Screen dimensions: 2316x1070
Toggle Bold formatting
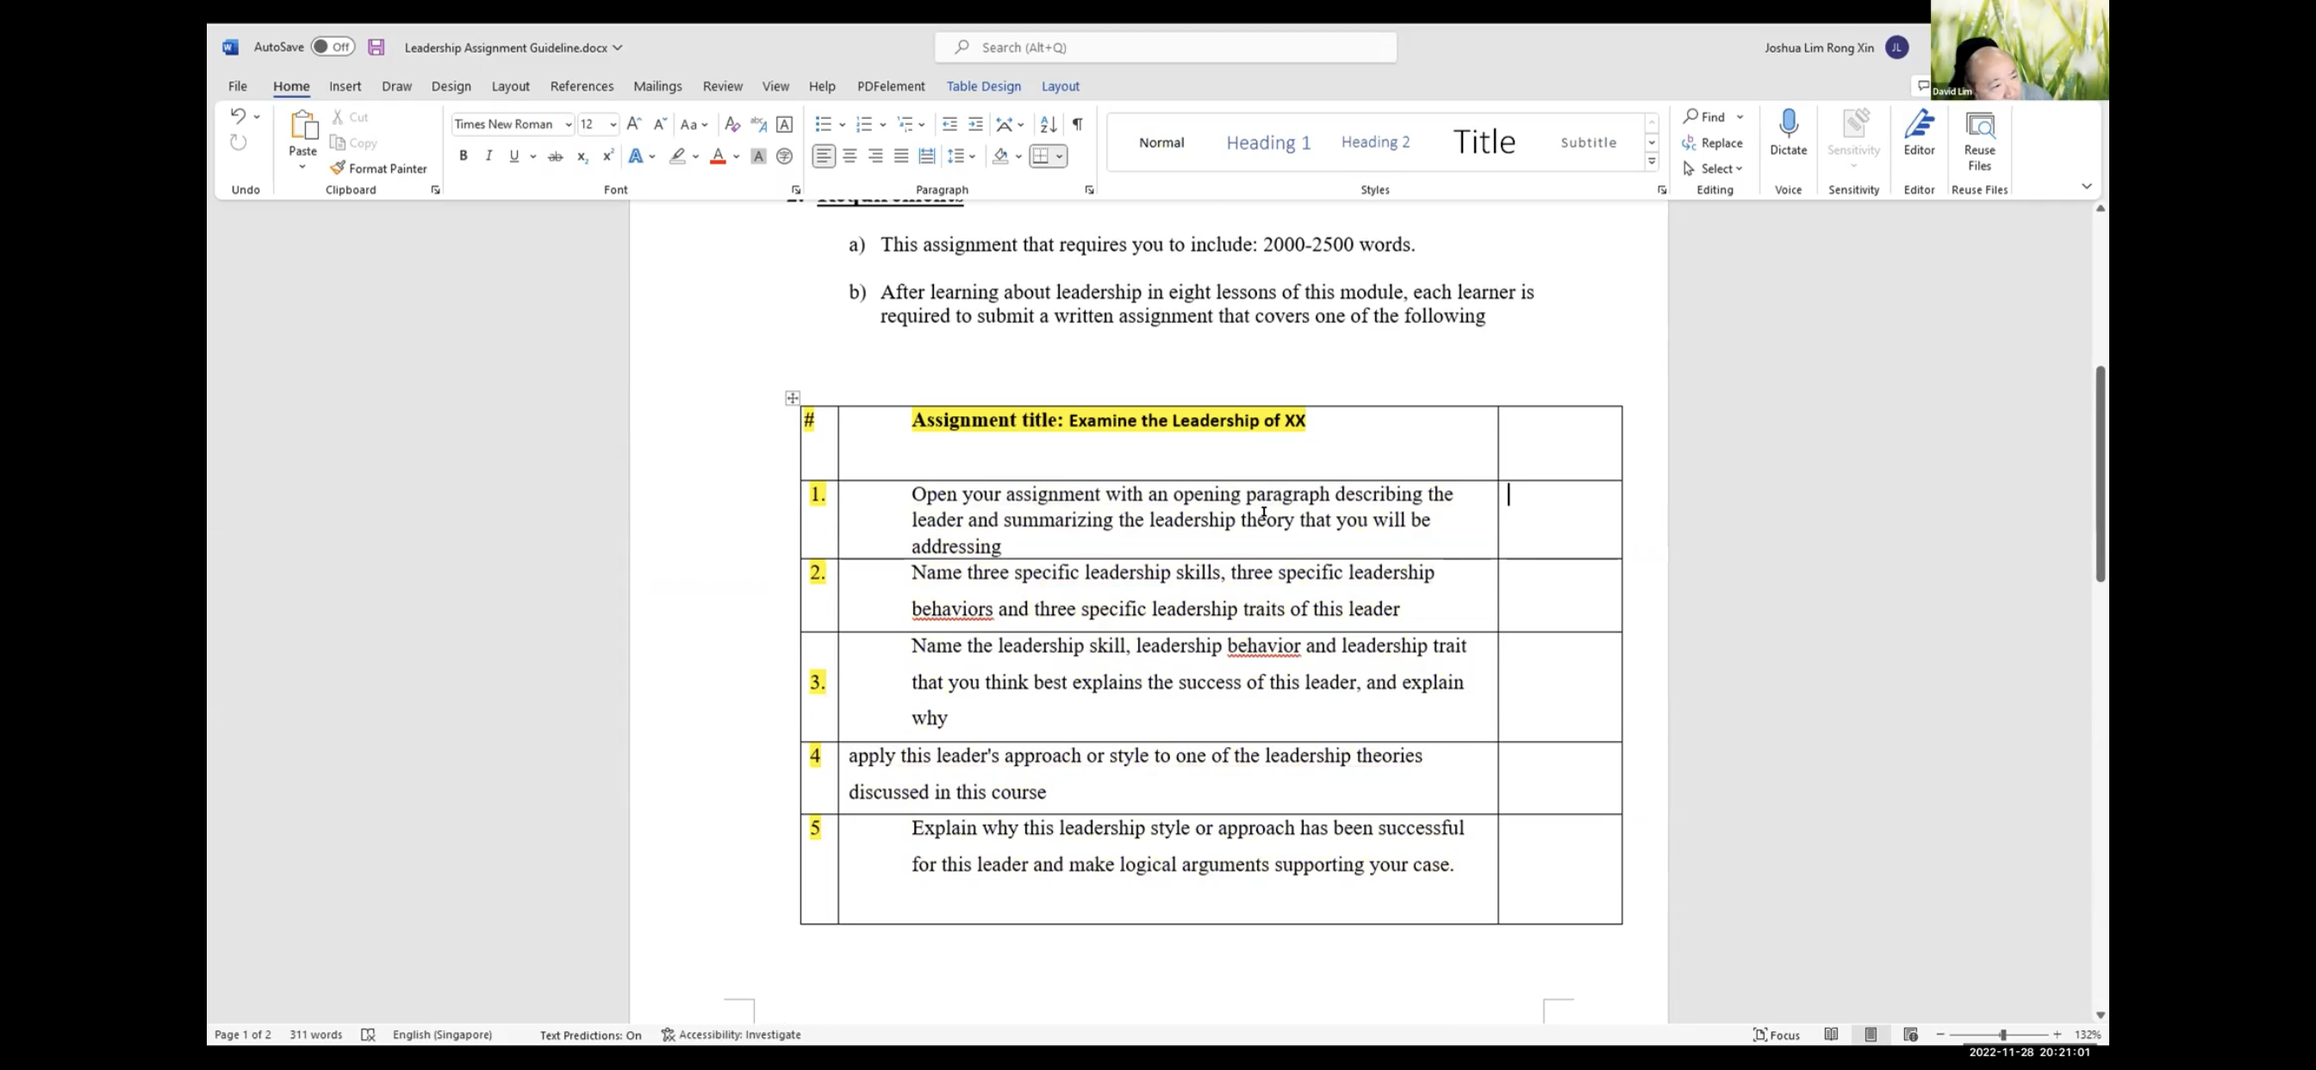click(x=463, y=157)
